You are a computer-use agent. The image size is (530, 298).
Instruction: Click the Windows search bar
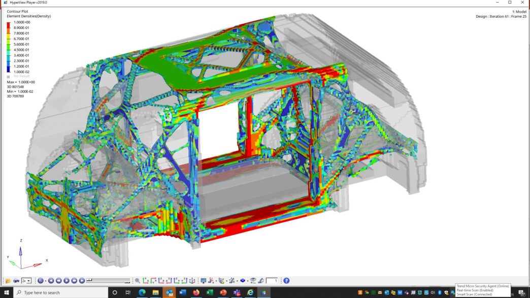pos(61,292)
